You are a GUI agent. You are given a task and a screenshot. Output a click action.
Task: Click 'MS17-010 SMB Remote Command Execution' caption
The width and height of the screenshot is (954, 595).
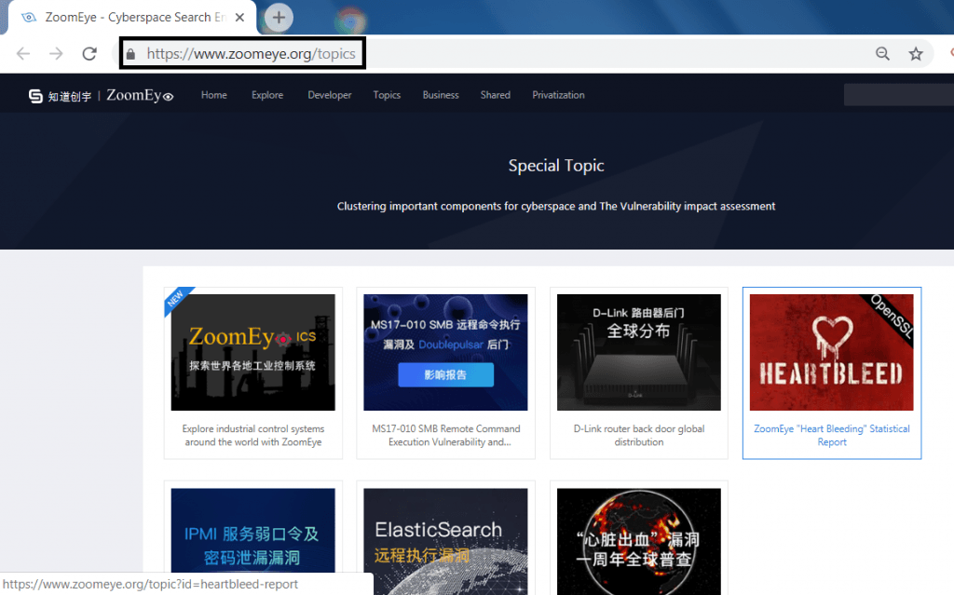[x=446, y=436]
